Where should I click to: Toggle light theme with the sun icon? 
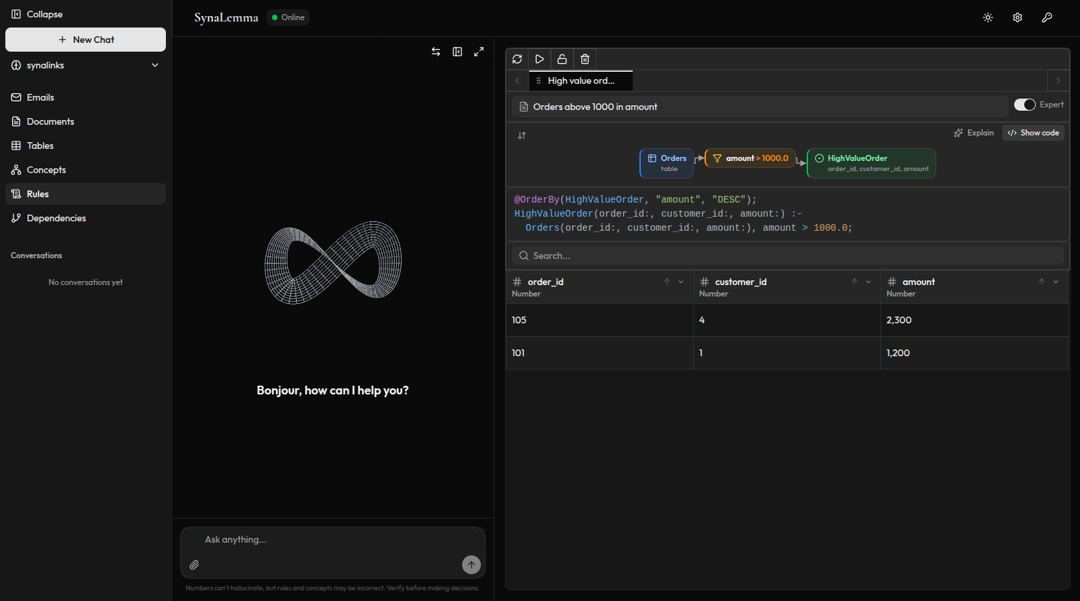(988, 17)
